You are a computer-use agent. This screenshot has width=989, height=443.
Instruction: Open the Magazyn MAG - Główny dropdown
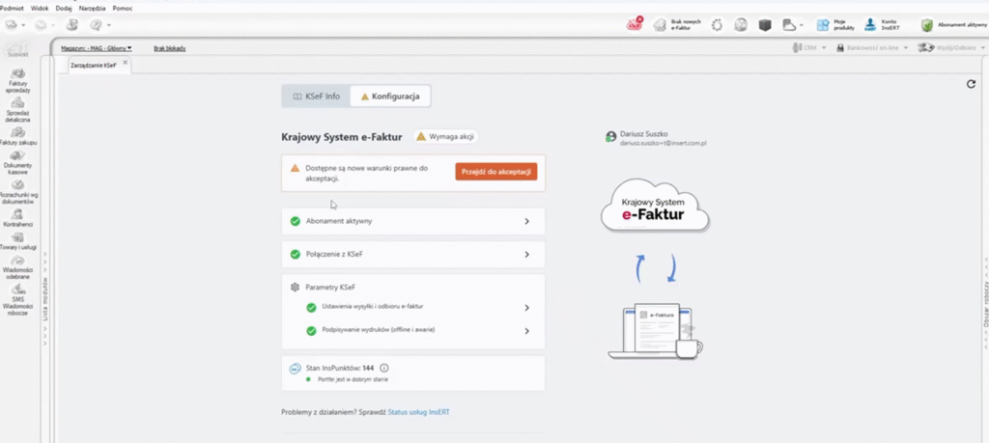(97, 47)
